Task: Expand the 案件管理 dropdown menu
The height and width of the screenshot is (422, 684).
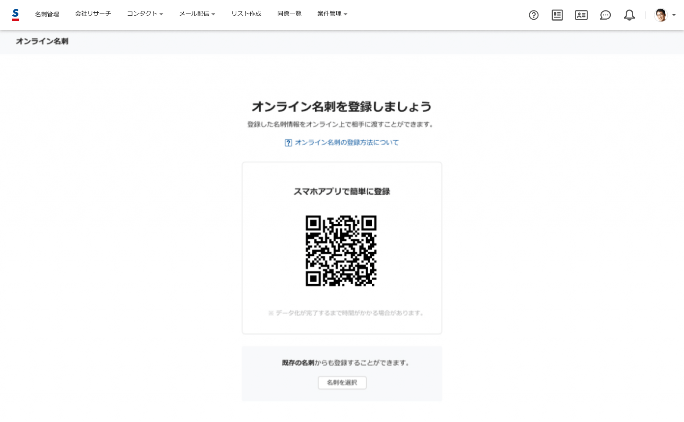Action: pos(332,14)
